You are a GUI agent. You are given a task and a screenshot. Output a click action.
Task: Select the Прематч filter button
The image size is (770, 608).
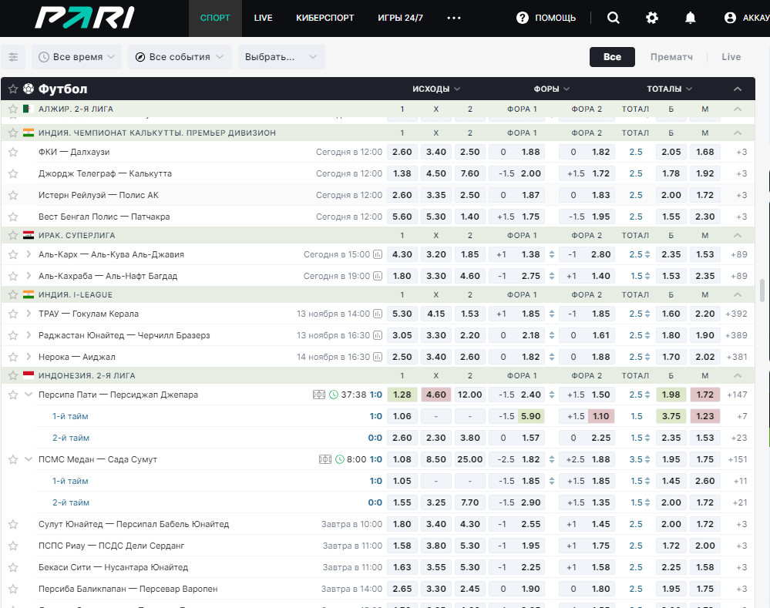point(671,57)
